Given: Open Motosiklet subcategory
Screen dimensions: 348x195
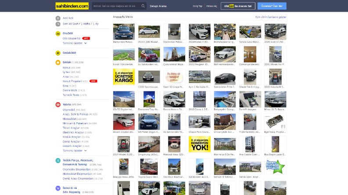Looking at the screenshot, I should pyautogui.click(x=69, y=119).
